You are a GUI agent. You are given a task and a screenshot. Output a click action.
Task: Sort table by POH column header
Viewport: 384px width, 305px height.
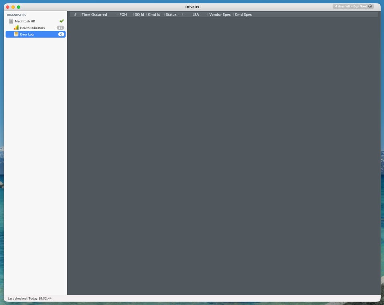point(123,15)
